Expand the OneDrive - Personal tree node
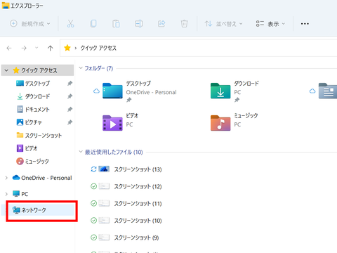The width and height of the screenshot is (337, 253). click(6, 178)
